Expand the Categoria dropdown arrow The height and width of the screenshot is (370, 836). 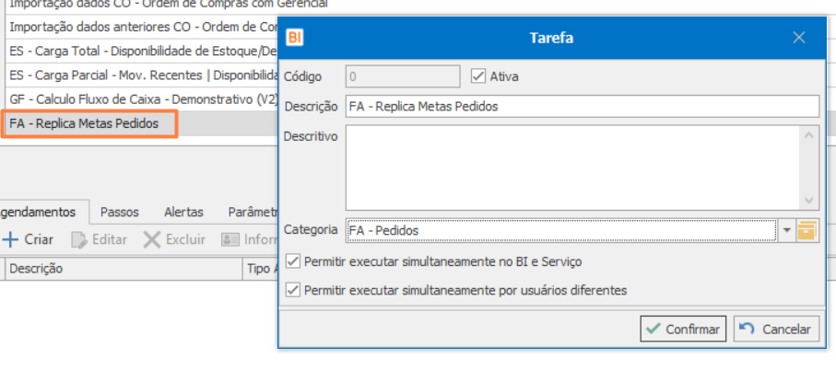[787, 230]
